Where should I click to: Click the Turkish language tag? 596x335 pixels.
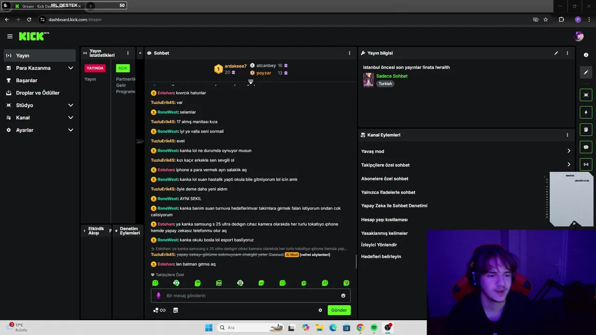[x=385, y=84]
